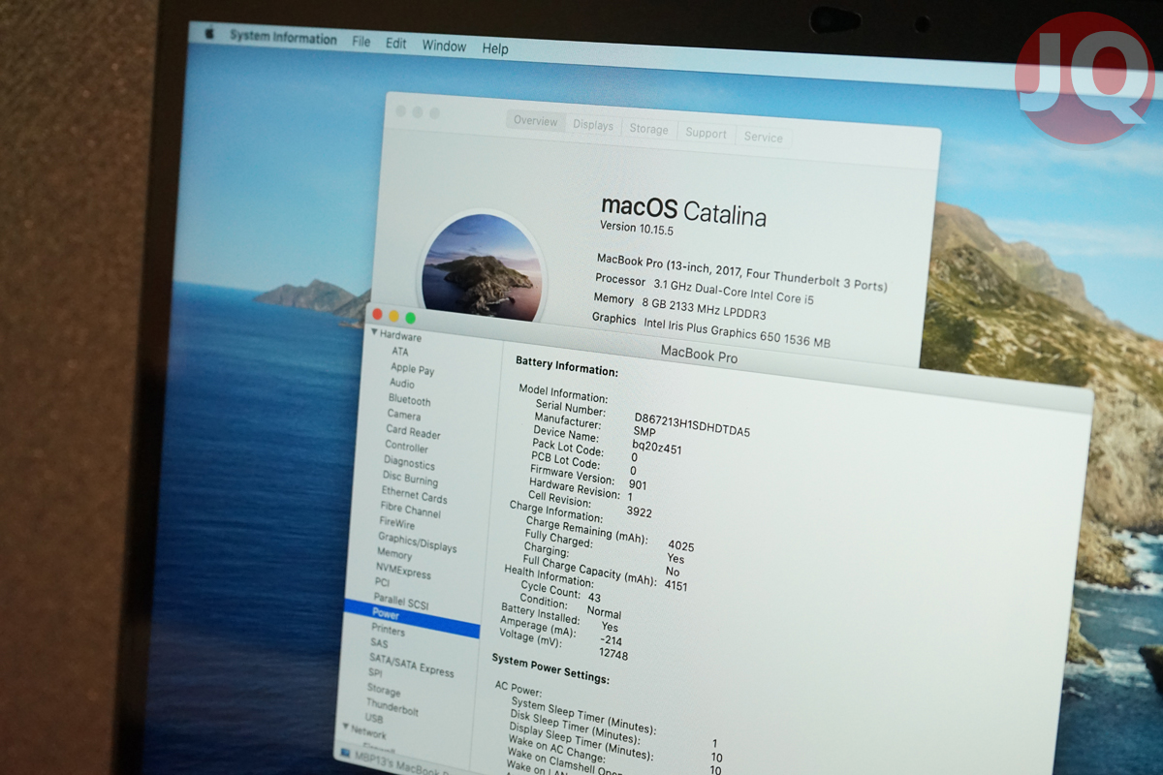Viewport: 1163px width, 775px height.
Task: Select Audio in the sidebar
Action: [402, 384]
